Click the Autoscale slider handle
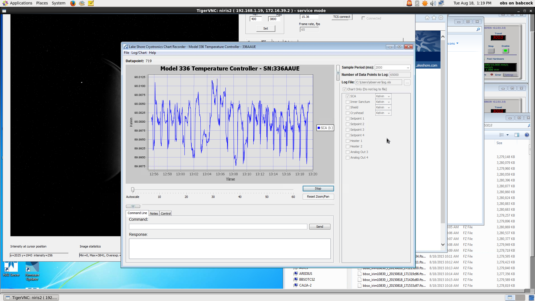535x301 pixels. pos(133,190)
